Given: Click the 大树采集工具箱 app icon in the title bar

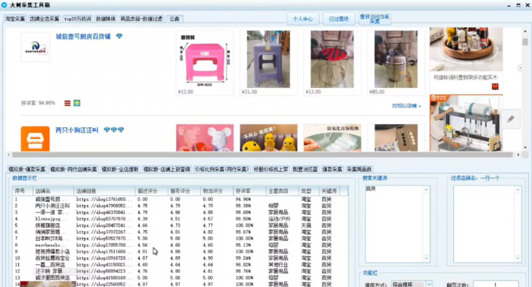Looking at the screenshot, I should [x=4, y=5].
